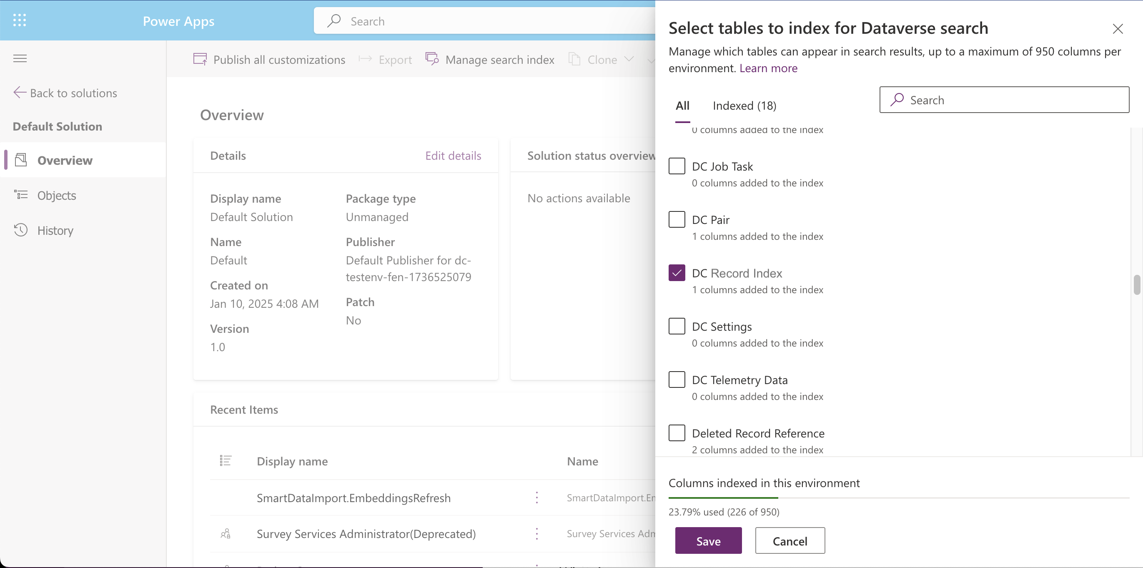Cancel the index table selection
1143x568 pixels.
tap(790, 540)
